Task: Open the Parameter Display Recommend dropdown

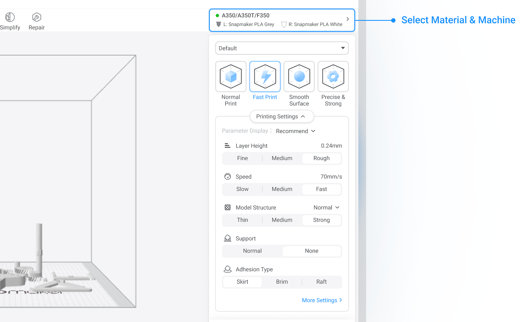Action: 296,131
